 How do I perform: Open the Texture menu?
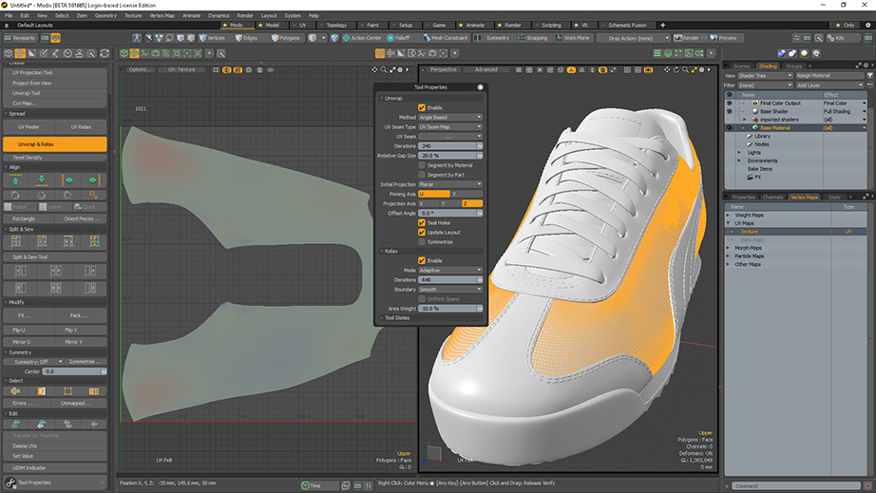coord(133,15)
